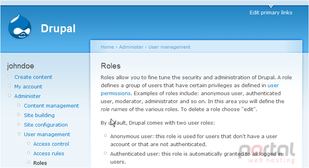Expand the Site building arrow
Screen dimensions: 309x168
[x=19, y=115]
